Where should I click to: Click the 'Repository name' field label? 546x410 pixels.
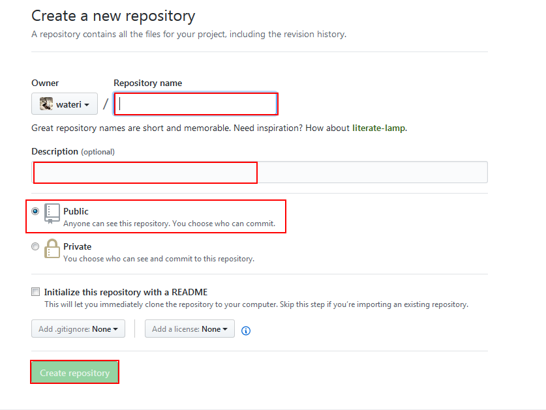click(147, 83)
